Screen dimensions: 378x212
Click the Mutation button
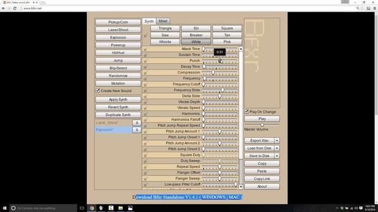118,84
